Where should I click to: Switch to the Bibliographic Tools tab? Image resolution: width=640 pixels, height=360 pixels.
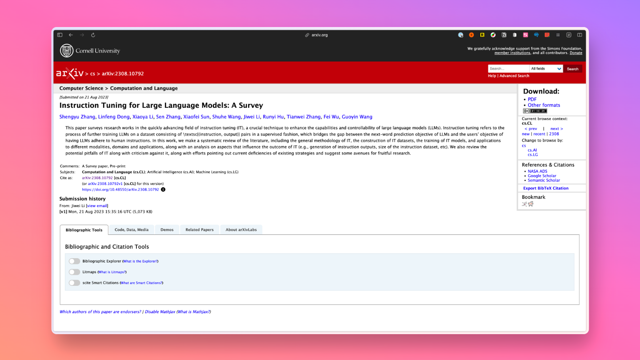[84, 230]
